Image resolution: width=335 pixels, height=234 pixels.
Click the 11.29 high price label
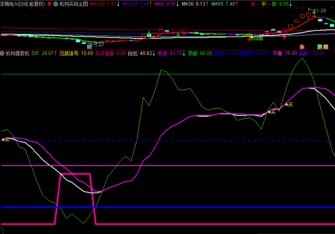point(320,10)
